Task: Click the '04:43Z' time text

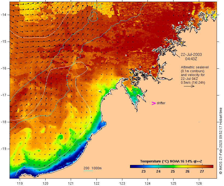Action: pos(191,59)
